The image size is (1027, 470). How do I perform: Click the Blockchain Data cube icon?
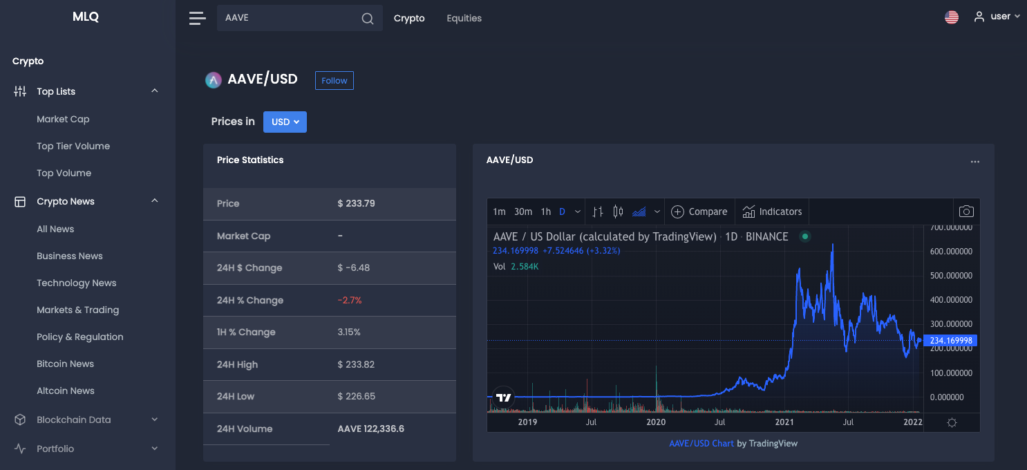coord(20,420)
